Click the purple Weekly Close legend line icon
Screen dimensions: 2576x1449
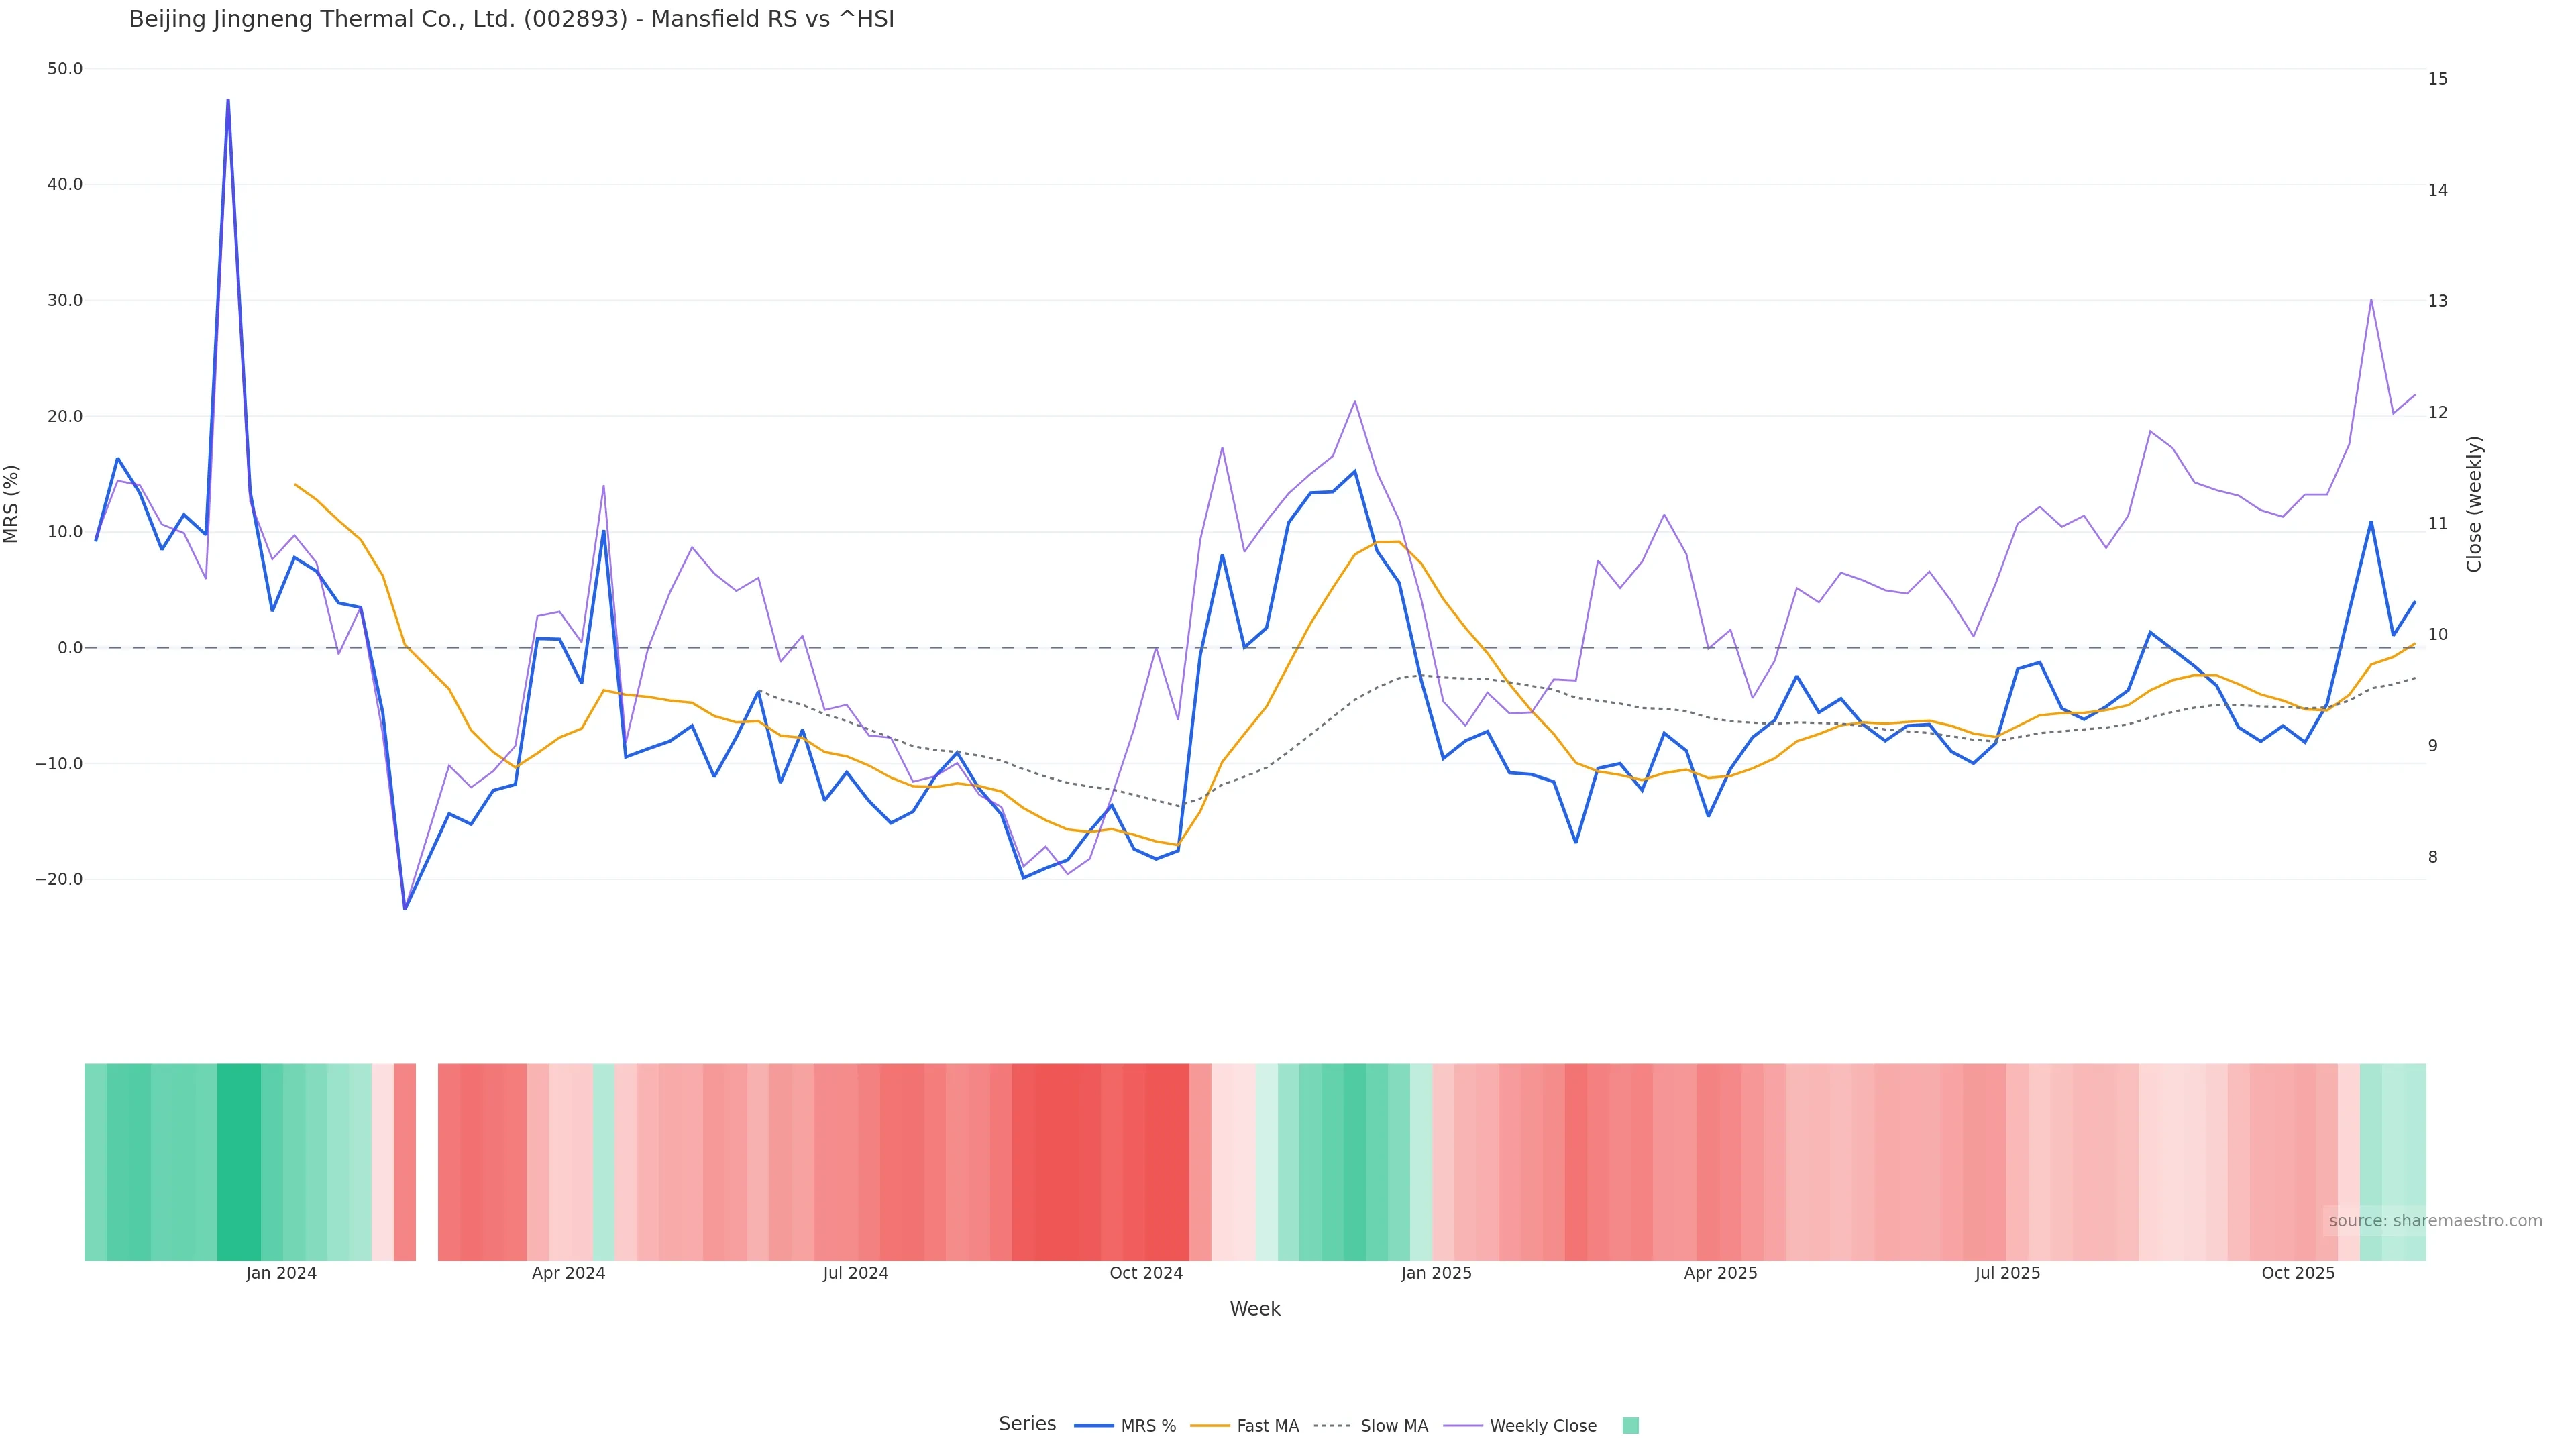click(1463, 1426)
